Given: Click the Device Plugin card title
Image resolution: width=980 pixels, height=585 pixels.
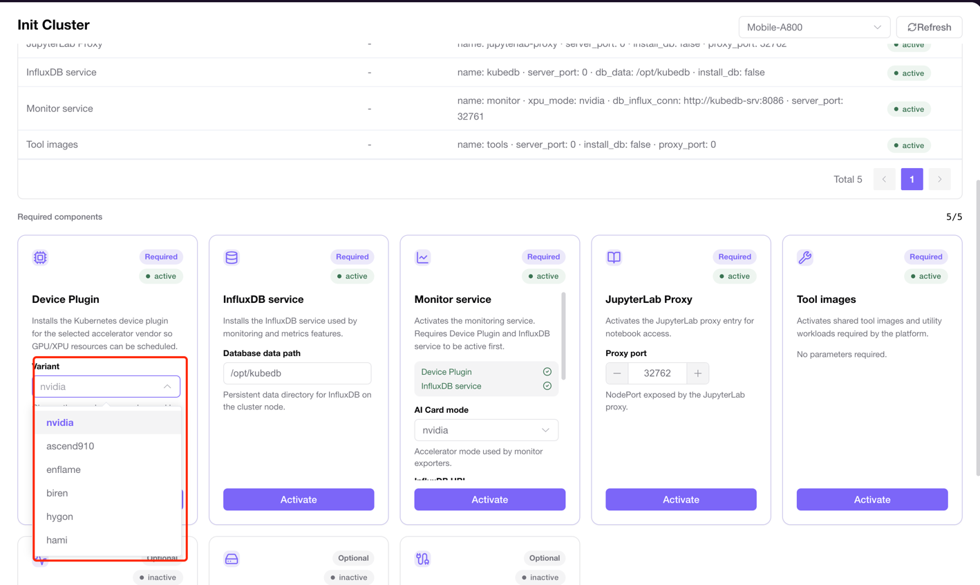Looking at the screenshot, I should click(66, 299).
